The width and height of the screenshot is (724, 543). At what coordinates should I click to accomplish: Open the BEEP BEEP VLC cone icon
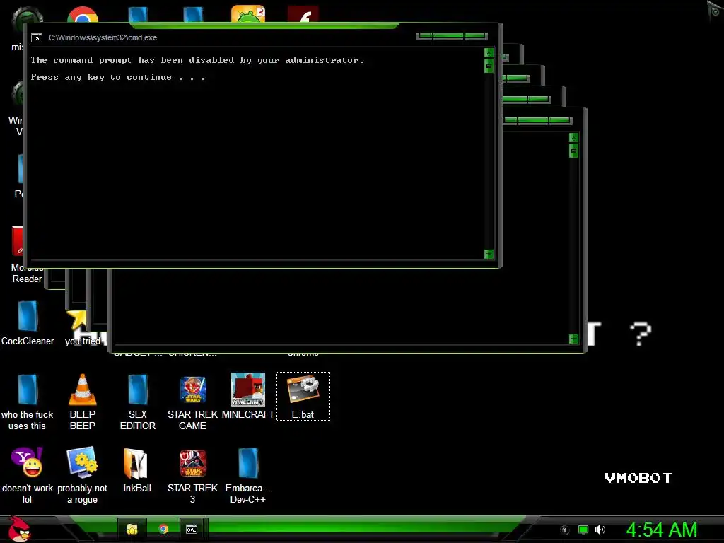pyautogui.click(x=83, y=402)
